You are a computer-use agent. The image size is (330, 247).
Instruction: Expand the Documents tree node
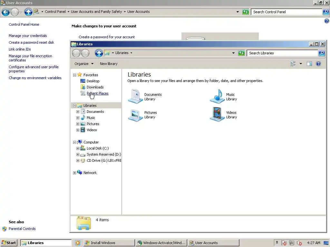tap(78, 112)
